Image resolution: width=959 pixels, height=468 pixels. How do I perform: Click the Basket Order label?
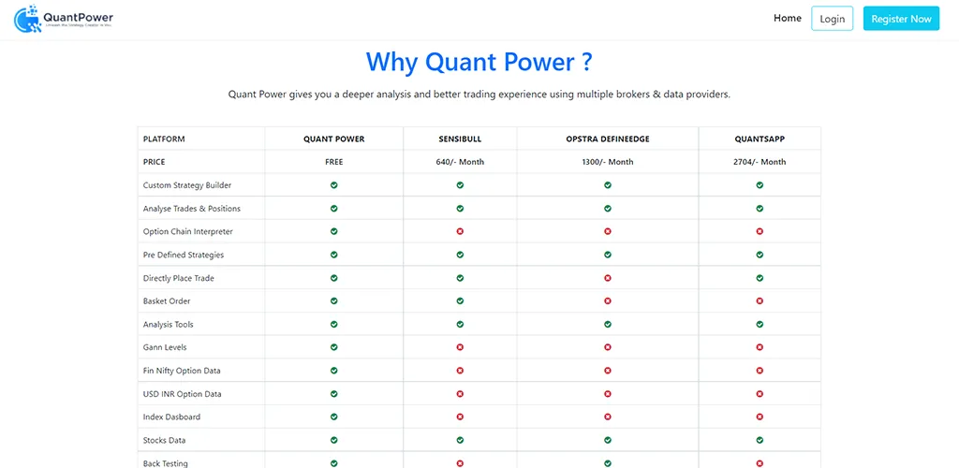[167, 301]
